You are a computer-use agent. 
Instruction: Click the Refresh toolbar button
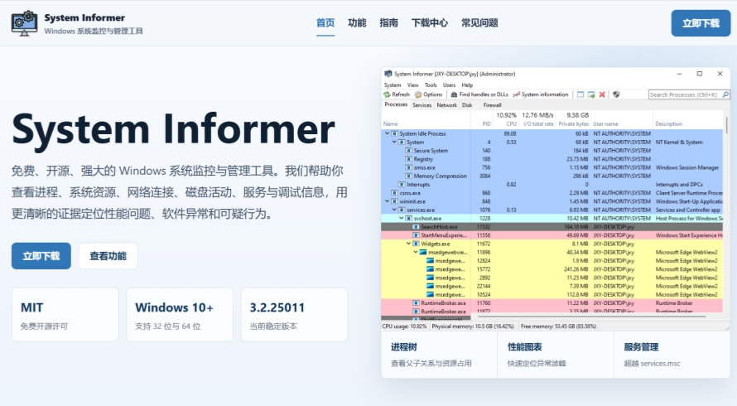[x=397, y=94]
